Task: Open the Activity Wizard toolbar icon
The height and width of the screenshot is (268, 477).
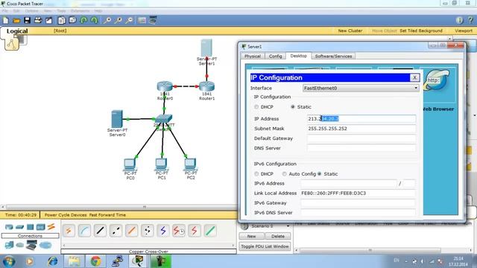Action: (49, 20)
